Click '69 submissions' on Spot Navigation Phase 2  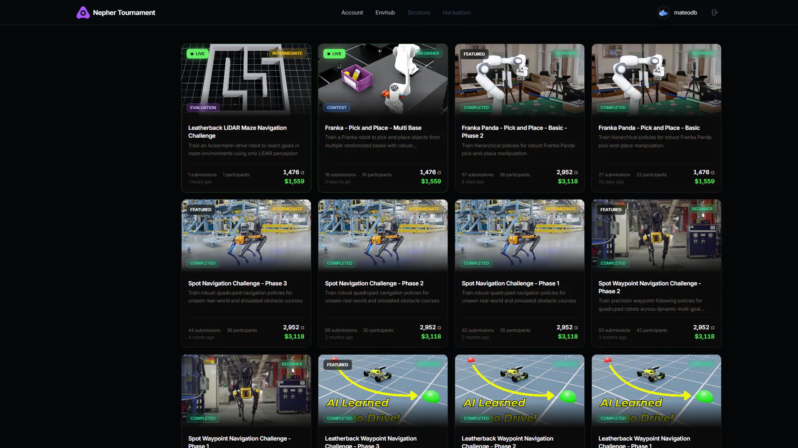click(341, 330)
